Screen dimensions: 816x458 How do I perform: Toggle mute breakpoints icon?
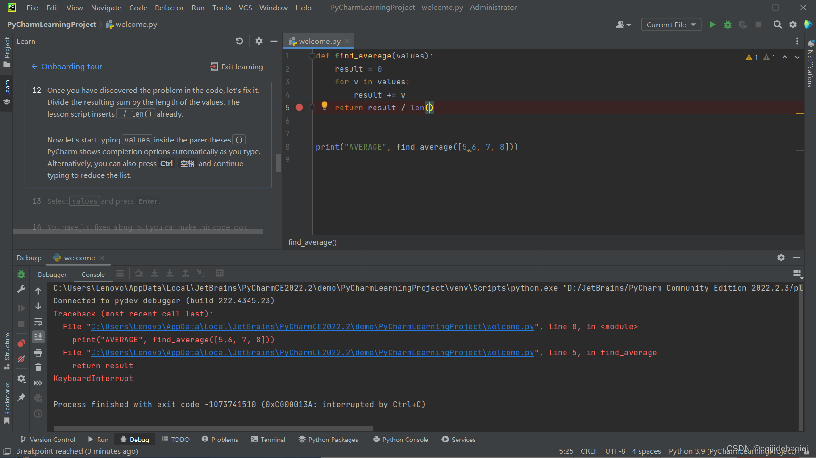pos(21,359)
